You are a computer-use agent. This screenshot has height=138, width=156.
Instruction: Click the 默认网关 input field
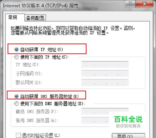pos(105,82)
